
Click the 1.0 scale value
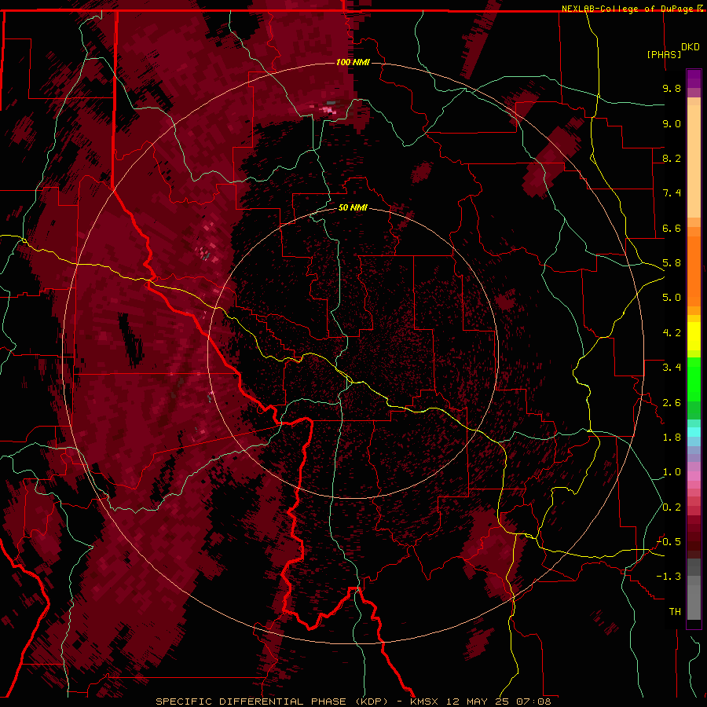672,472
